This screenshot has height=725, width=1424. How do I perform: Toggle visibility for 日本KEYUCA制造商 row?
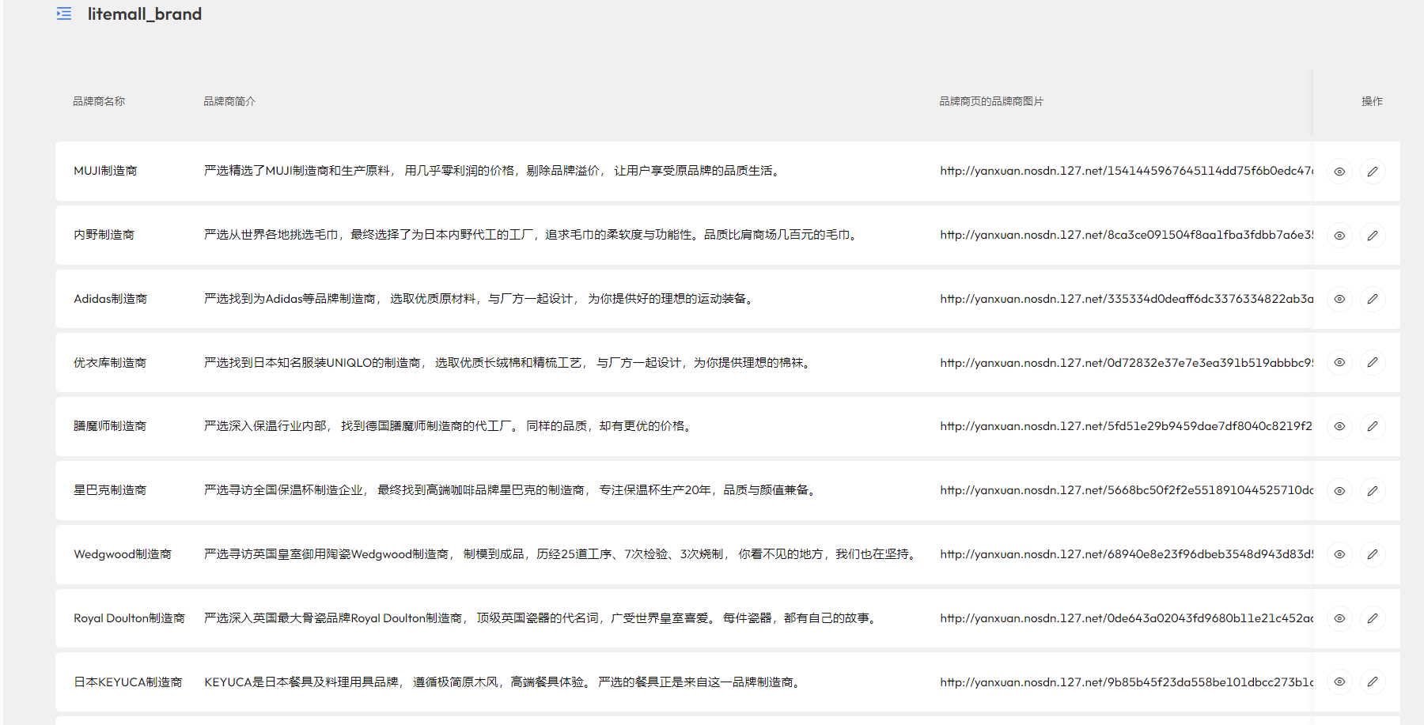[1340, 682]
